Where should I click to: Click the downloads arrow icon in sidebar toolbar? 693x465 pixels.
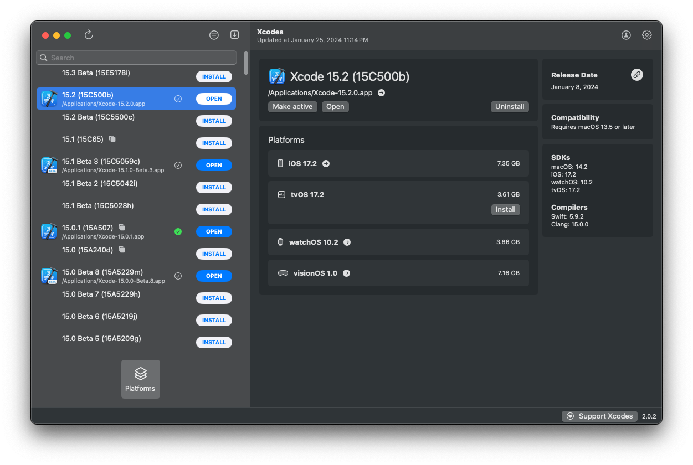[x=234, y=35]
